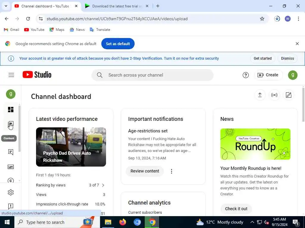Open the help question mark icon
305x228 pixels.
245,75
